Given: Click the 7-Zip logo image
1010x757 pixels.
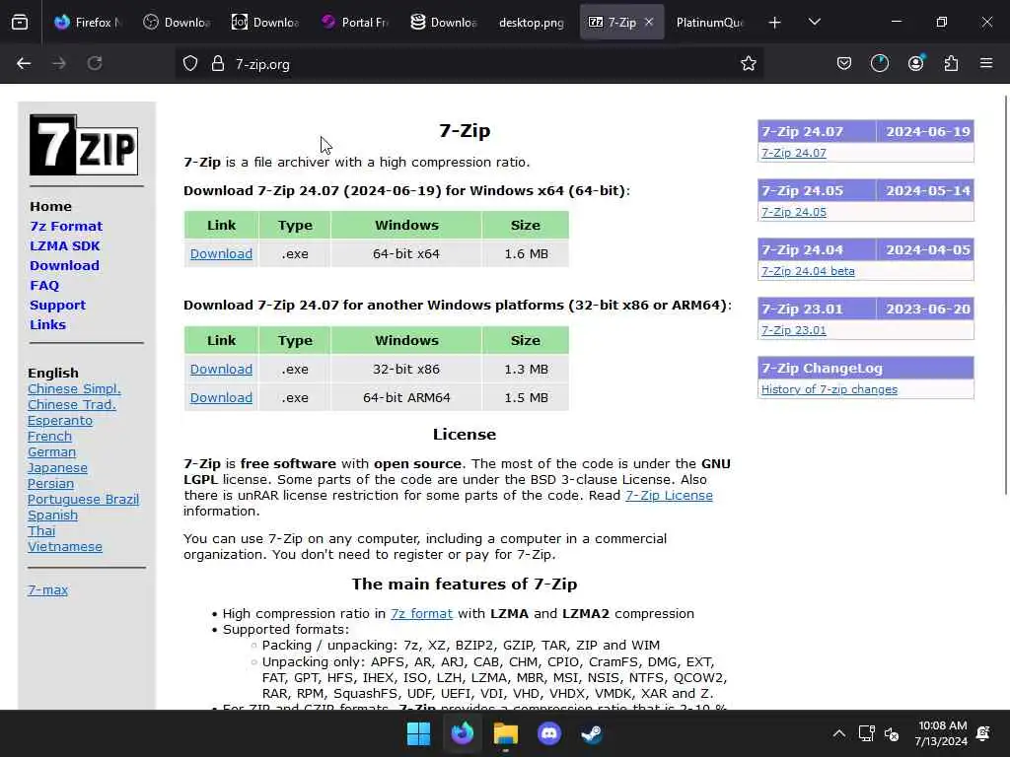Looking at the screenshot, I should pos(84,145).
